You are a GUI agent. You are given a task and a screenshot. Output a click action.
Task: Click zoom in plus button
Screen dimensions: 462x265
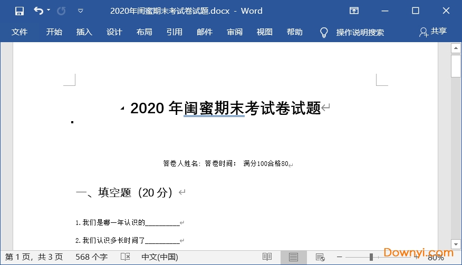(x=416, y=257)
